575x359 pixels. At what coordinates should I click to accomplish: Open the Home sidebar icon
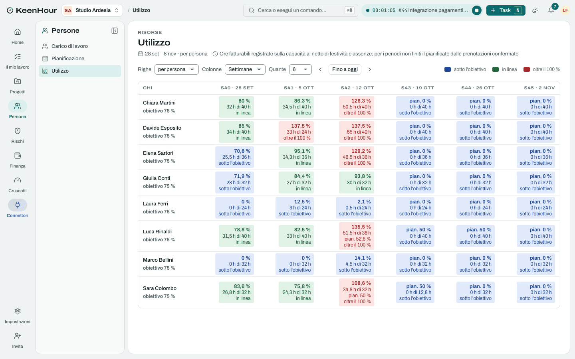(x=18, y=32)
